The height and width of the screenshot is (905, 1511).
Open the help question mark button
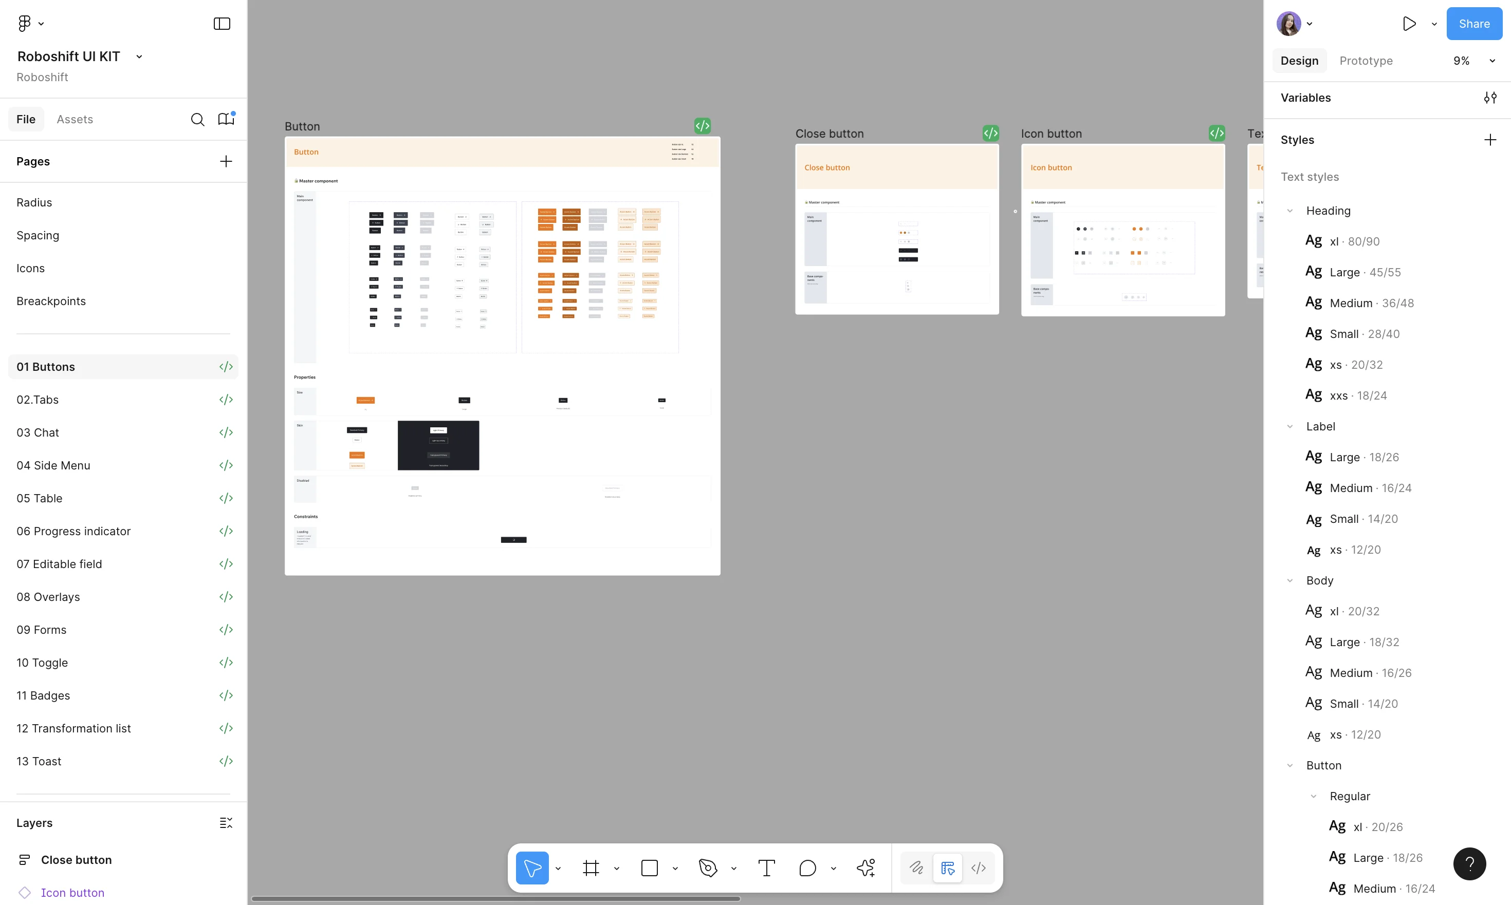point(1470,863)
